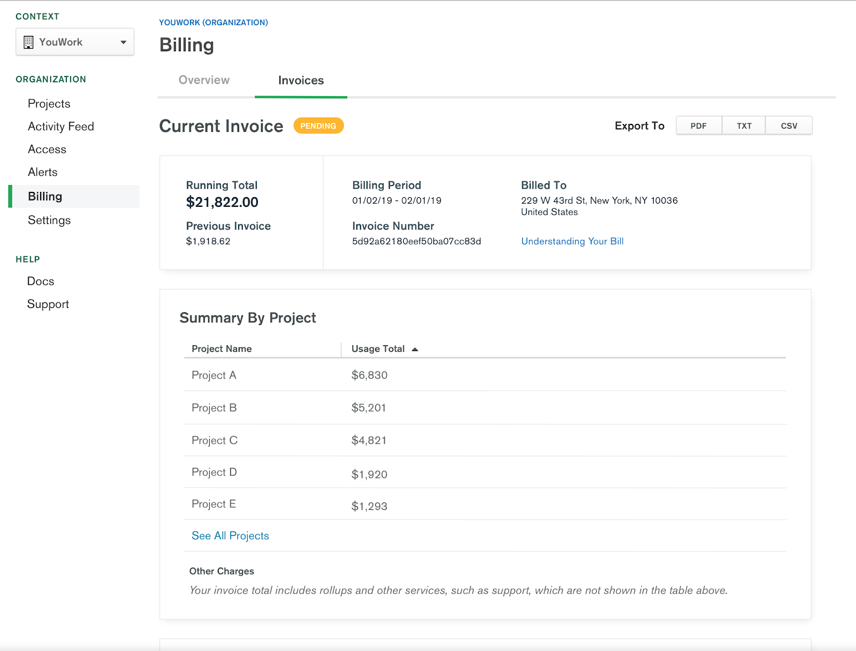The height and width of the screenshot is (651, 856).
Task: Open Support under Help
Action: (48, 304)
